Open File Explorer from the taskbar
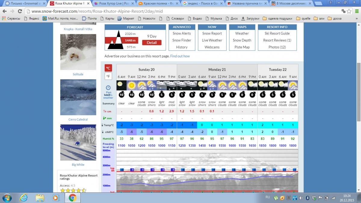Image resolution: width=361 pixels, height=203 pixels. 40,198
